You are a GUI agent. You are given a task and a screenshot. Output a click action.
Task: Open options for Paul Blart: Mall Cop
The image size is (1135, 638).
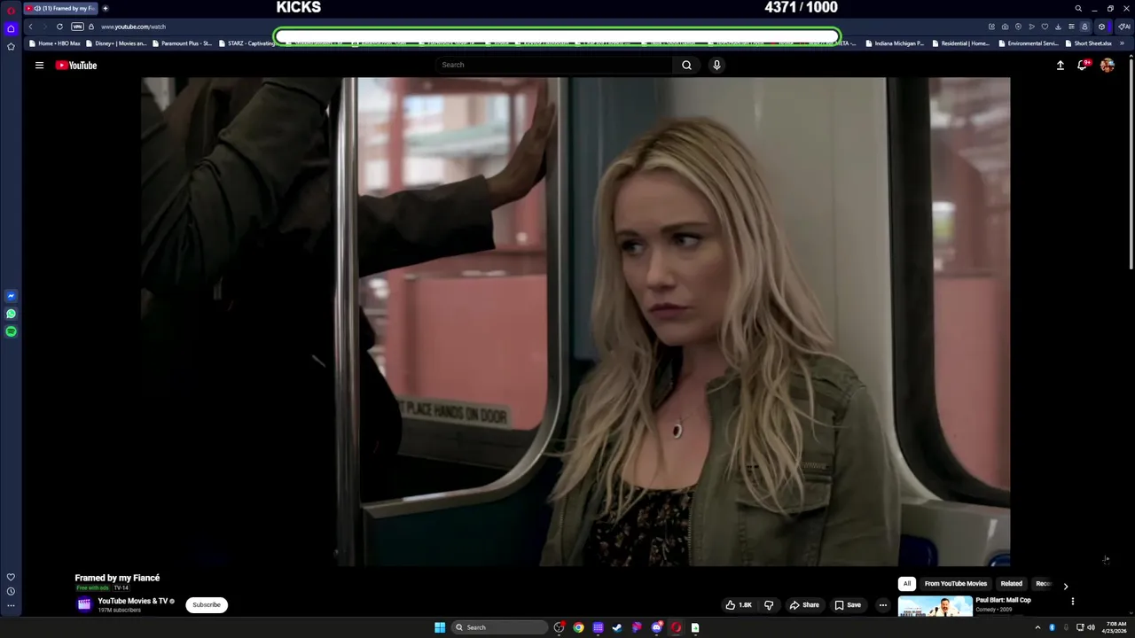1072,601
